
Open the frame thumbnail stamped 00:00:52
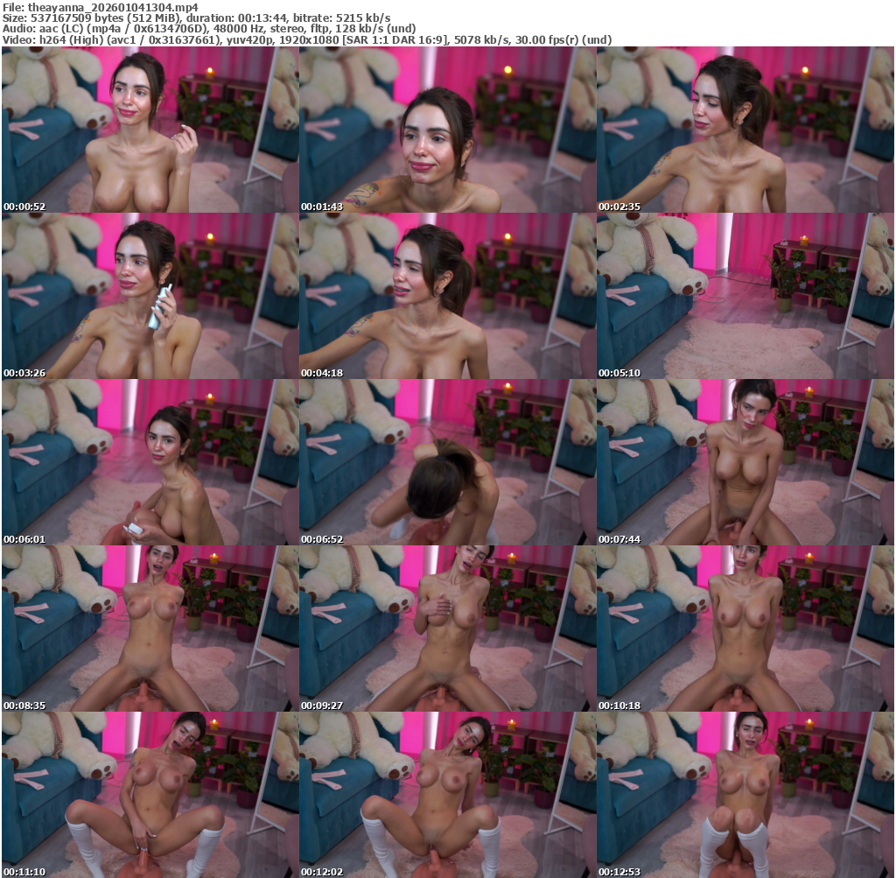pos(150,130)
